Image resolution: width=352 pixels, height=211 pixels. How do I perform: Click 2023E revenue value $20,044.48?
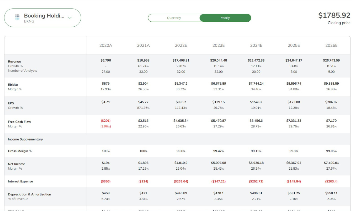click(218, 60)
